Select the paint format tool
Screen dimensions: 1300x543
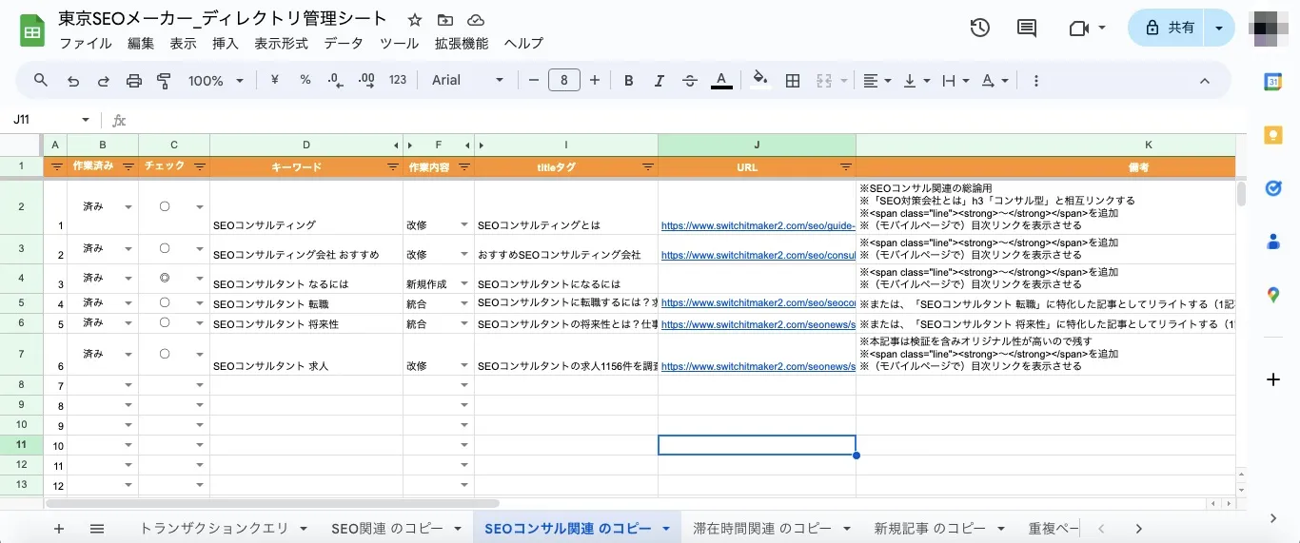pos(163,81)
